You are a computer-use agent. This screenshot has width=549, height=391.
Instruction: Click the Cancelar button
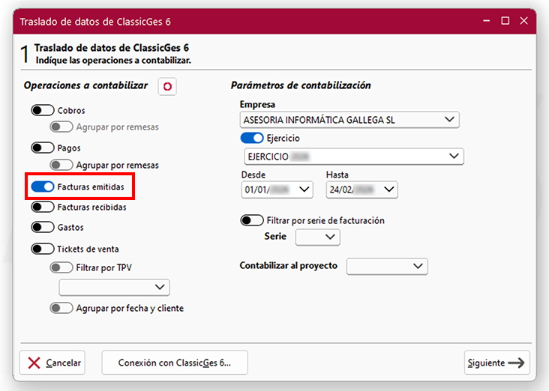click(52, 363)
